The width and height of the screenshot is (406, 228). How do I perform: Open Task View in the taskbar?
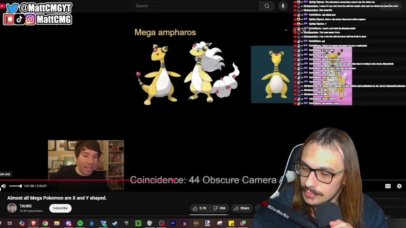coord(10,223)
